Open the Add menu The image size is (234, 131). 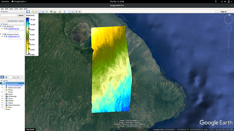pyautogui.click(x=21, y=9)
